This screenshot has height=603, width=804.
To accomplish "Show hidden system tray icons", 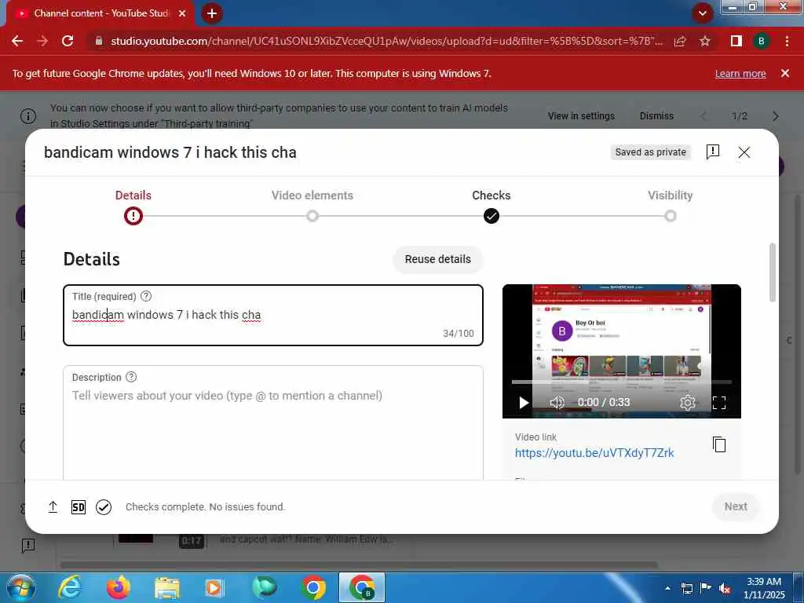I will (667, 588).
